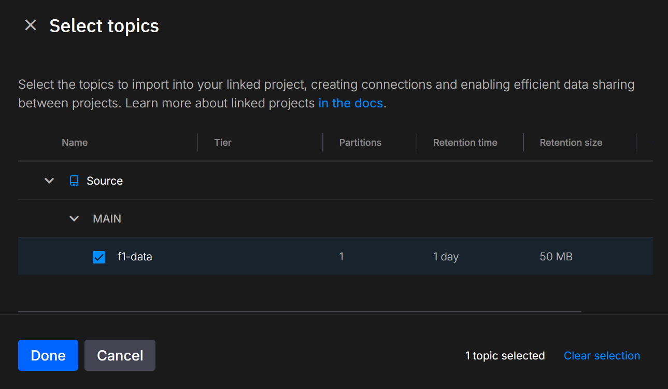
Task: Select the f1-data topic name
Action: point(135,256)
